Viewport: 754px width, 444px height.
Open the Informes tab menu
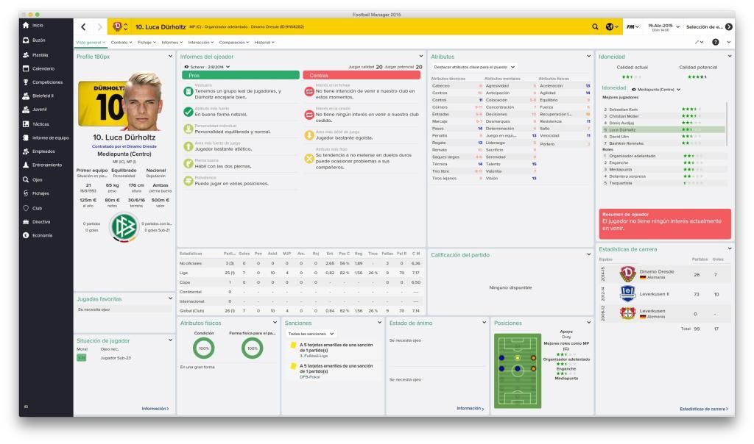[172, 43]
